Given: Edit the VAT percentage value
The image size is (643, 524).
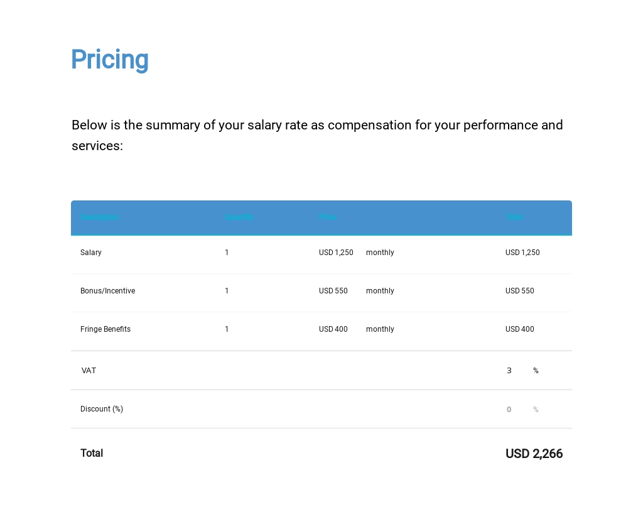Looking at the screenshot, I should coord(509,371).
